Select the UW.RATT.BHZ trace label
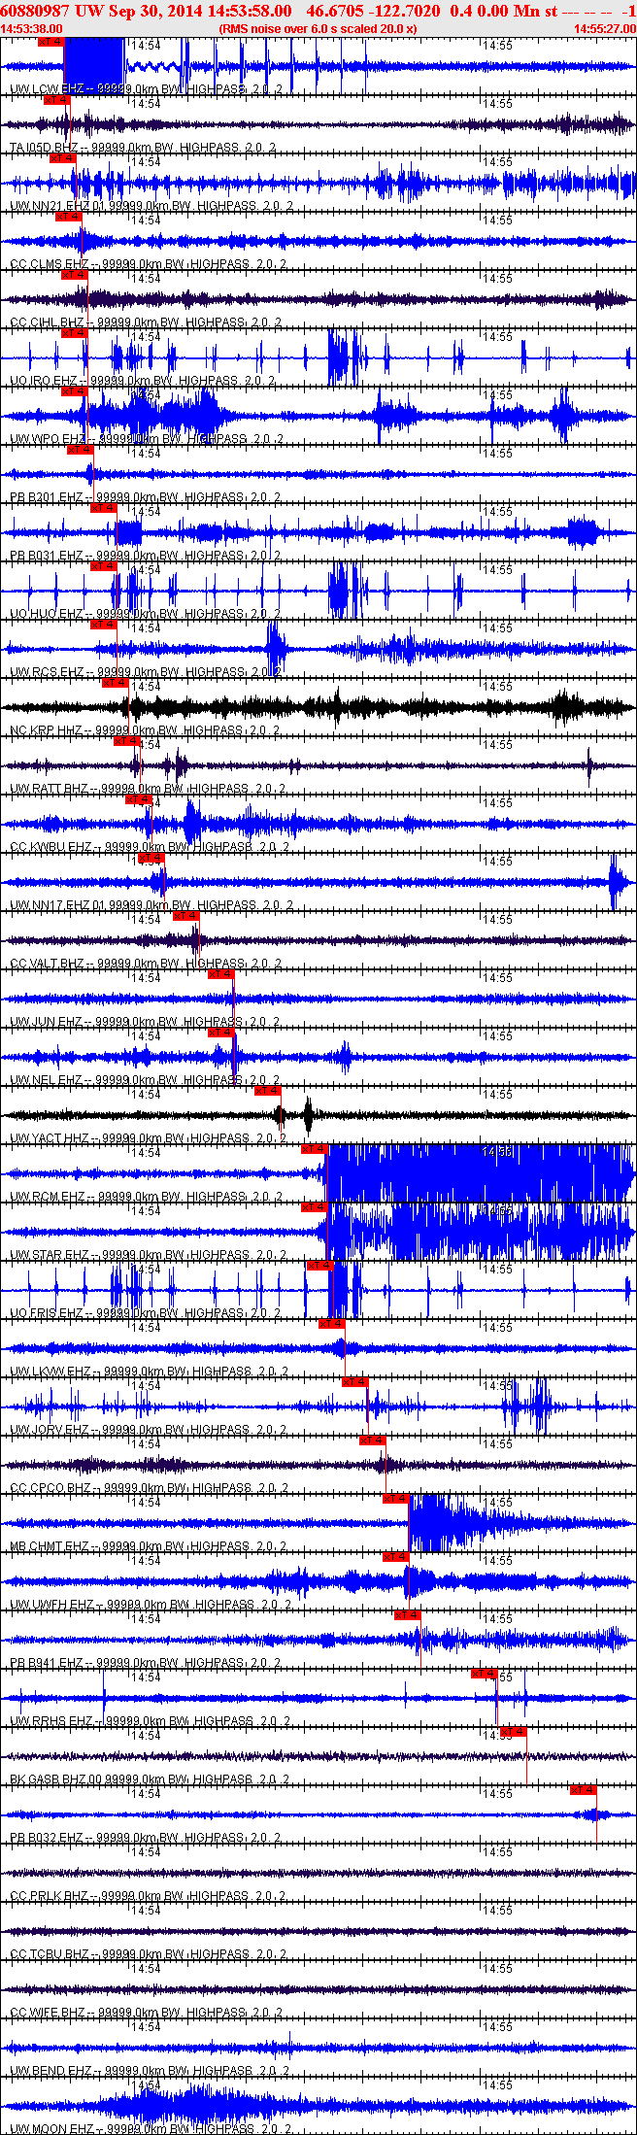 [x=148, y=789]
